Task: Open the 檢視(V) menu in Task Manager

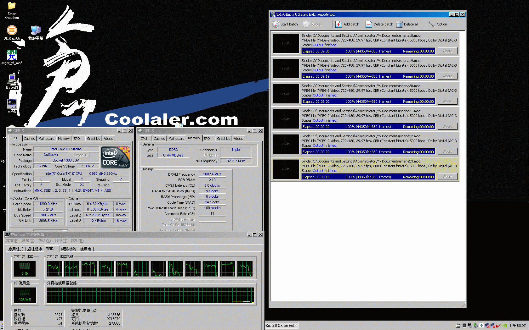Action: coord(44,241)
